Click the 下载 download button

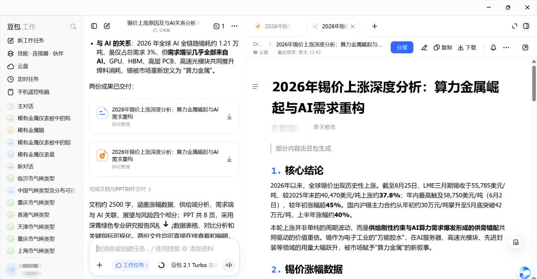pos(467,48)
